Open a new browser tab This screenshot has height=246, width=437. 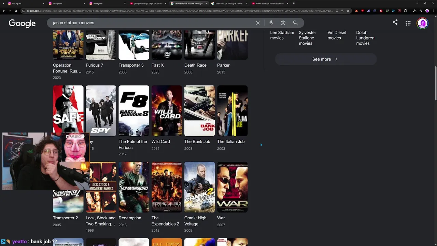(x=294, y=3)
